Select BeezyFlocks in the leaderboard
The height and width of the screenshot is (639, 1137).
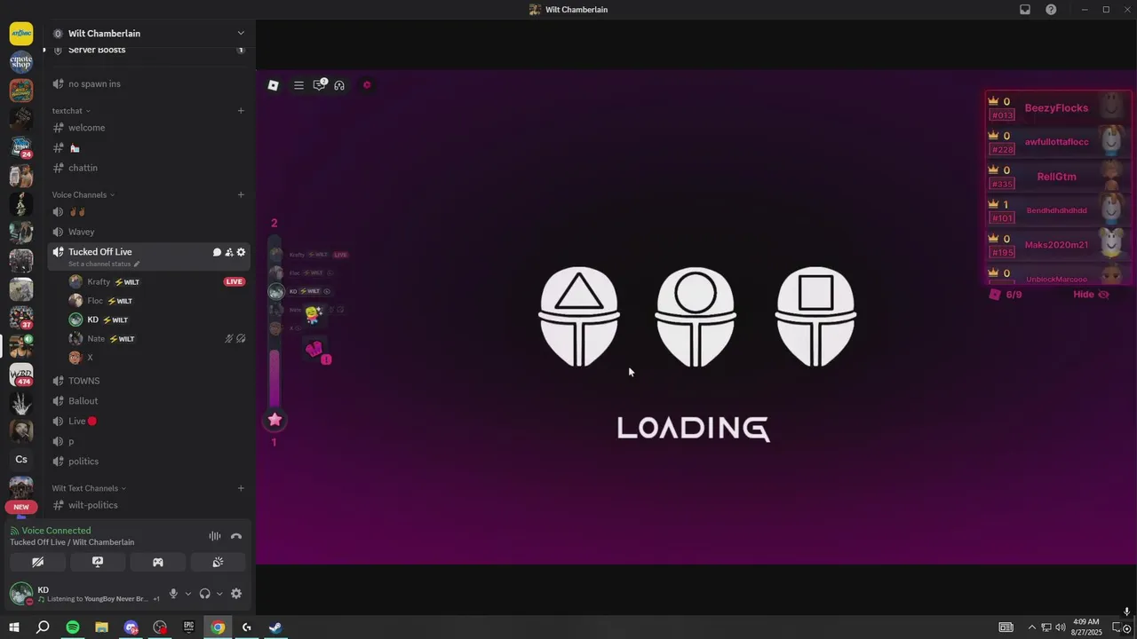(1056, 108)
